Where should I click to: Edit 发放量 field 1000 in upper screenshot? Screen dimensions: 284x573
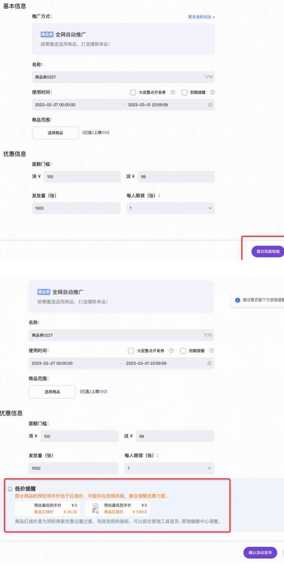pyautogui.click(x=76, y=208)
